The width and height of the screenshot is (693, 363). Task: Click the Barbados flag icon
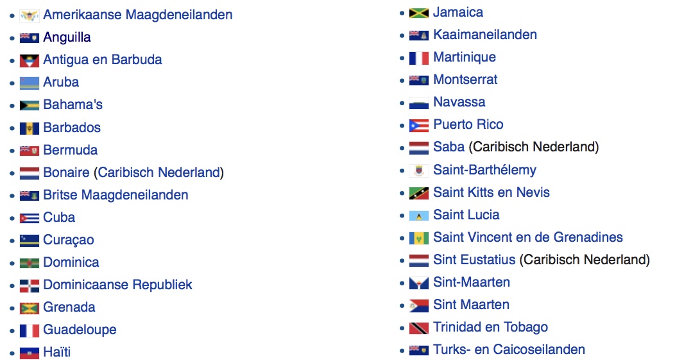click(x=29, y=128)
